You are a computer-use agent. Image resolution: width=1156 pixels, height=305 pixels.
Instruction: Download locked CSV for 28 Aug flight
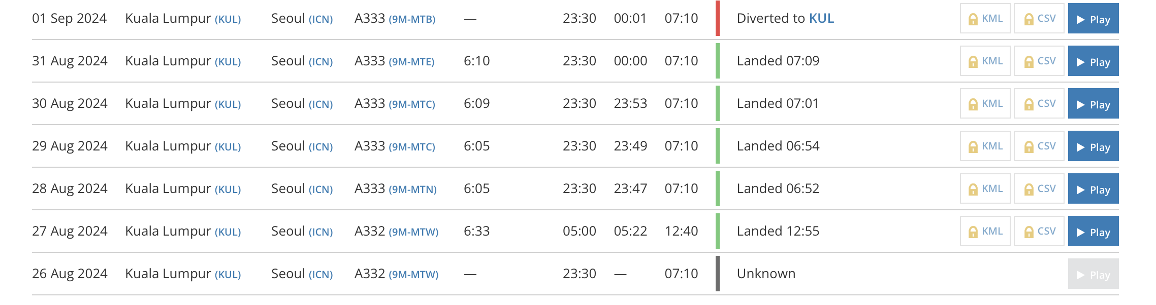coord(1039,189)
